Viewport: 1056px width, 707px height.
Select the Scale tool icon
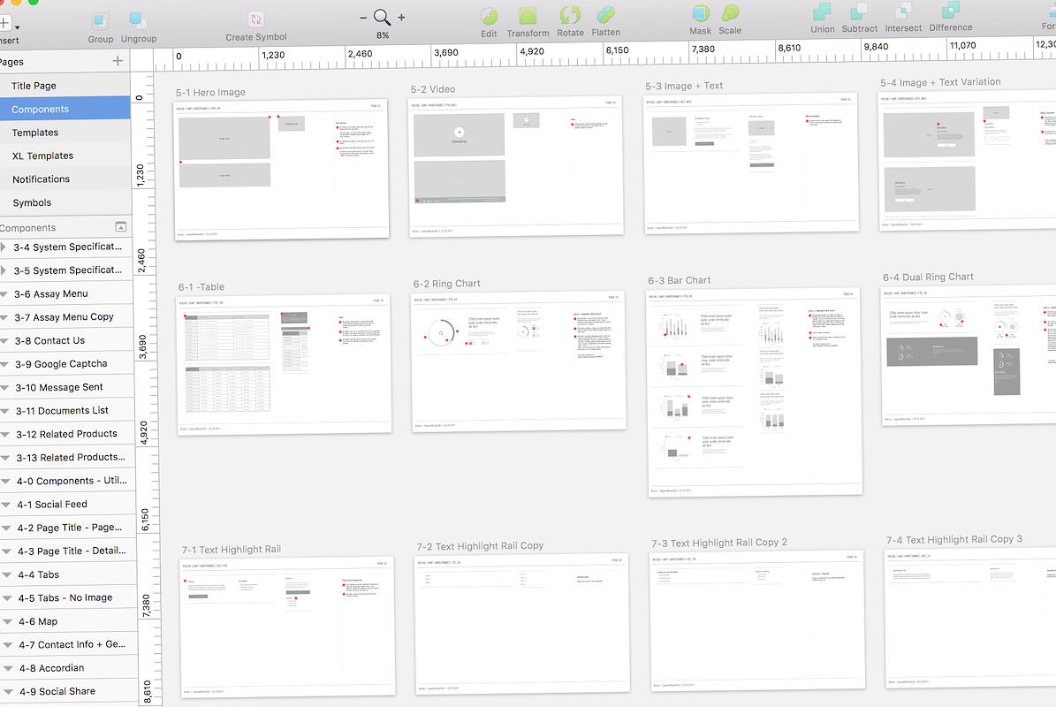tap(730, 14)
